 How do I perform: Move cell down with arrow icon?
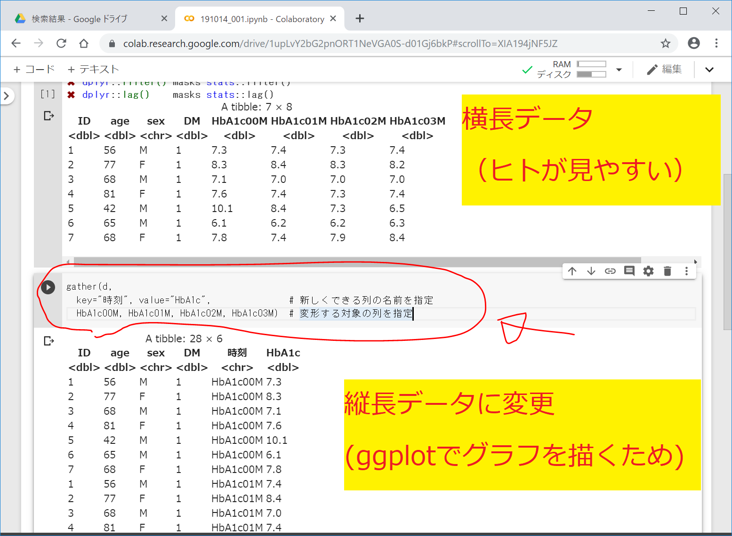pos(591,271)
